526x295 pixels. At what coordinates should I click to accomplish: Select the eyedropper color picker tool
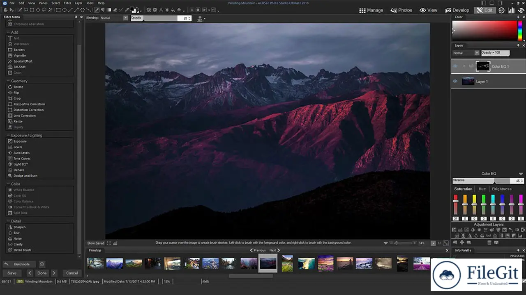pyautogui.click(x=127, y=10)
